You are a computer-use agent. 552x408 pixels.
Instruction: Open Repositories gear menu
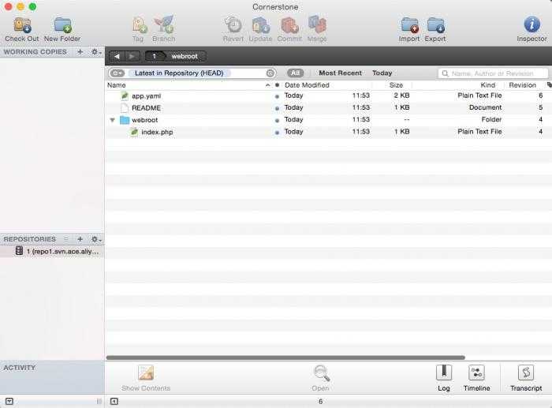click(95, 239)
